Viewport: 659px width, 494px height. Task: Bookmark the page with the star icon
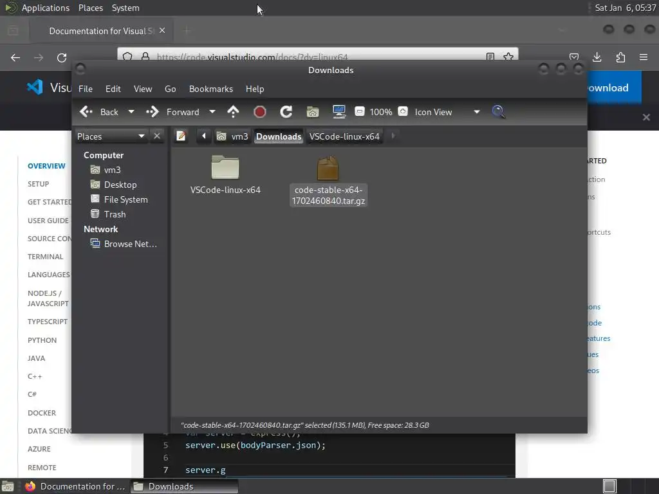tap(508, 57)
